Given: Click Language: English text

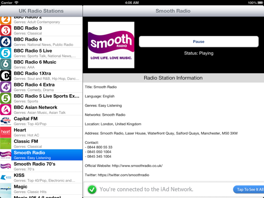Looking at the screenshot, I should (x=99, y=96).
